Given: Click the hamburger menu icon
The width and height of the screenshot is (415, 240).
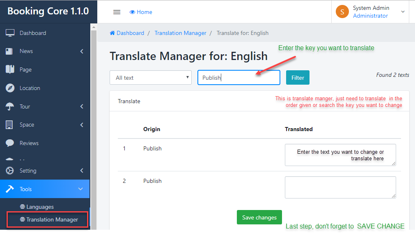Looking at the screenshot, I should (x=117, y=12).
